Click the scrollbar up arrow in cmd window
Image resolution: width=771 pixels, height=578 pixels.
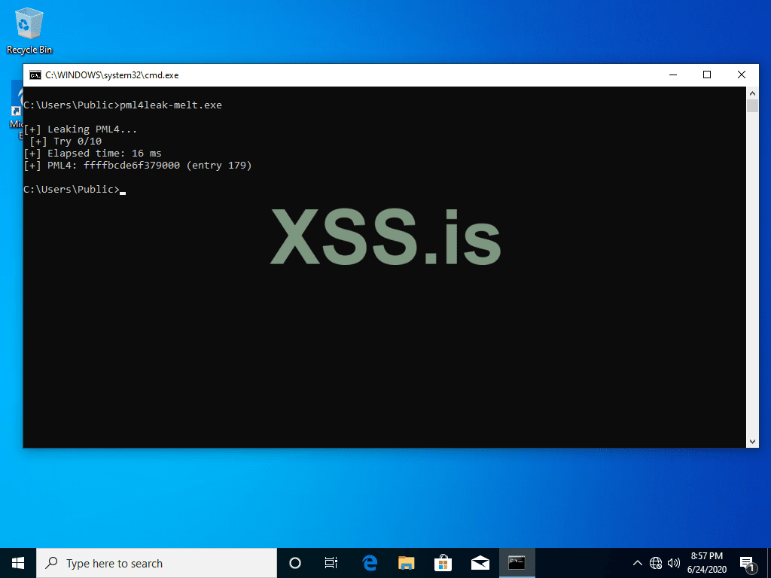(x=752, y=93)
